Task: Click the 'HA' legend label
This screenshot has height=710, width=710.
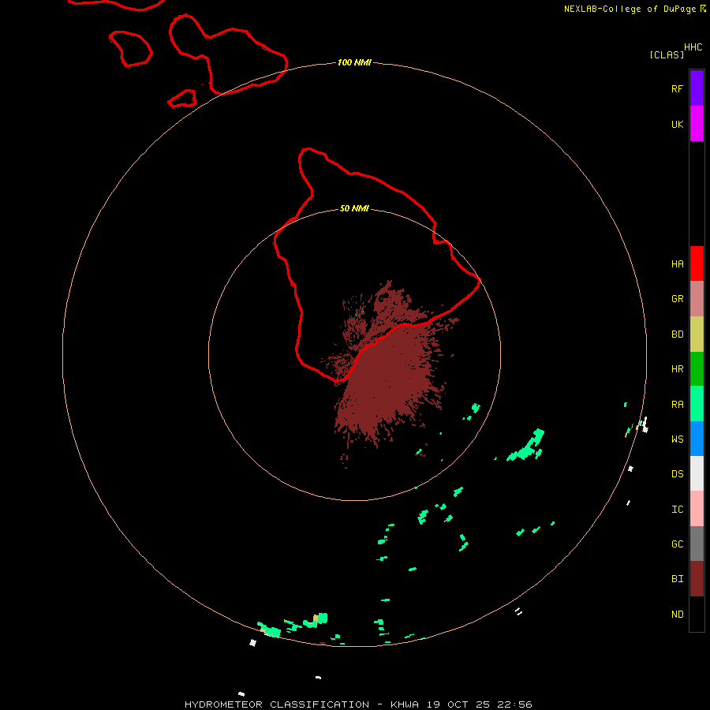Action: tap(677, 264)
